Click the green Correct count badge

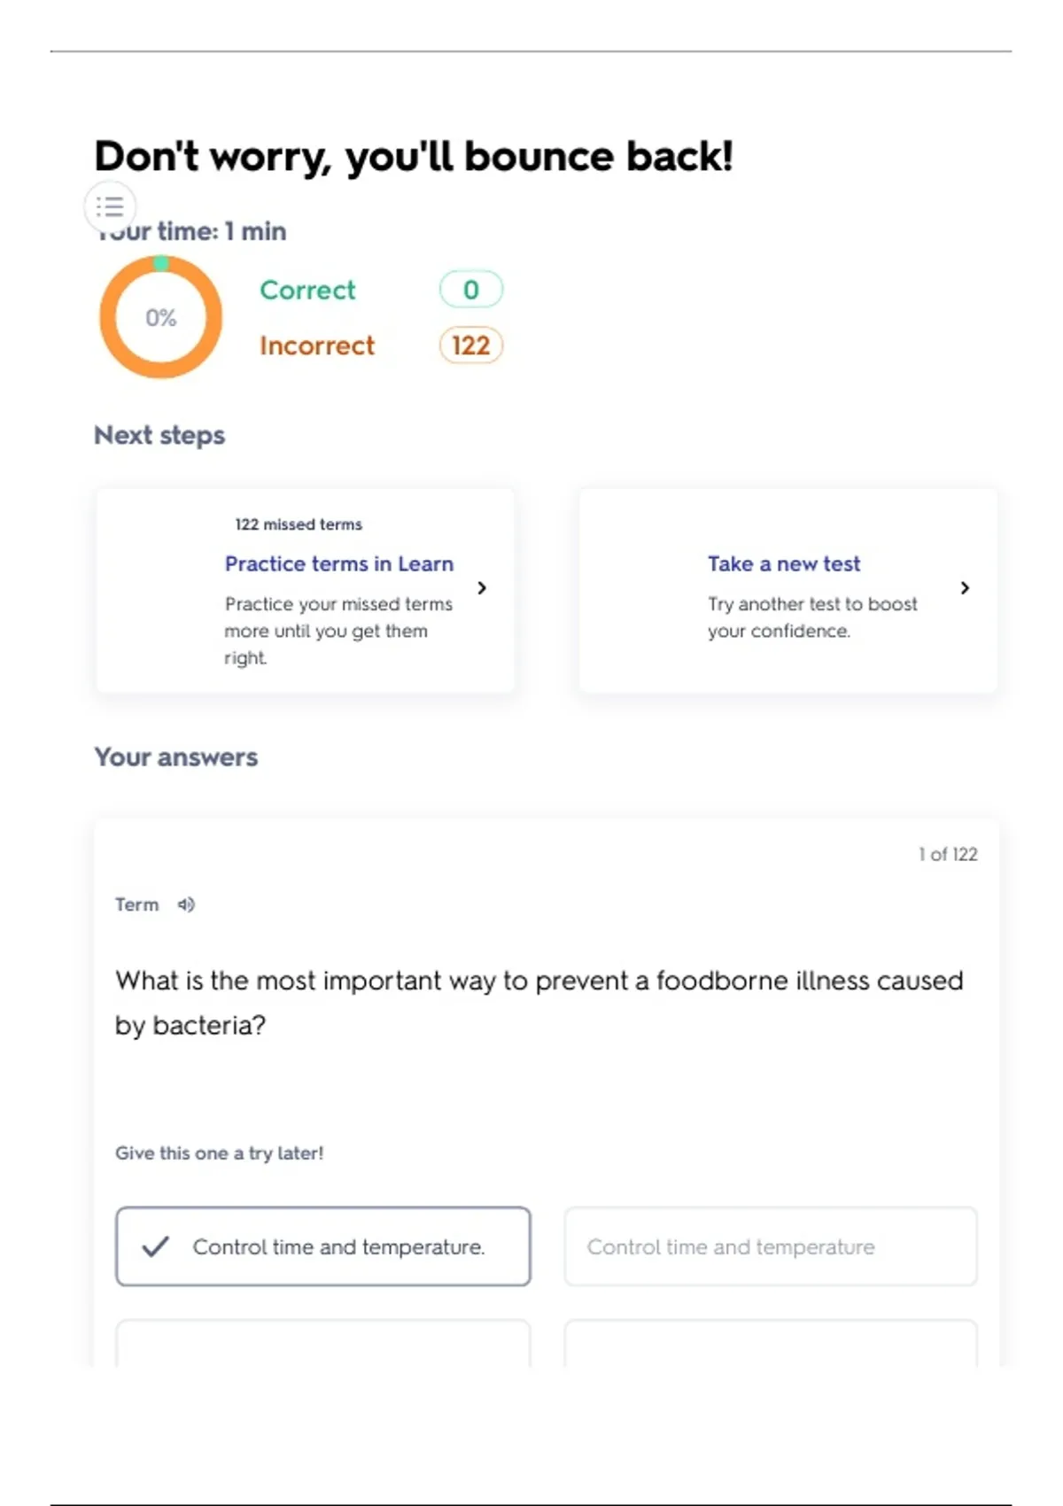coord(470,290)
